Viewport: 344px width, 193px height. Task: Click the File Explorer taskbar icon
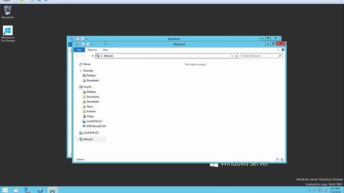[52, 190]
